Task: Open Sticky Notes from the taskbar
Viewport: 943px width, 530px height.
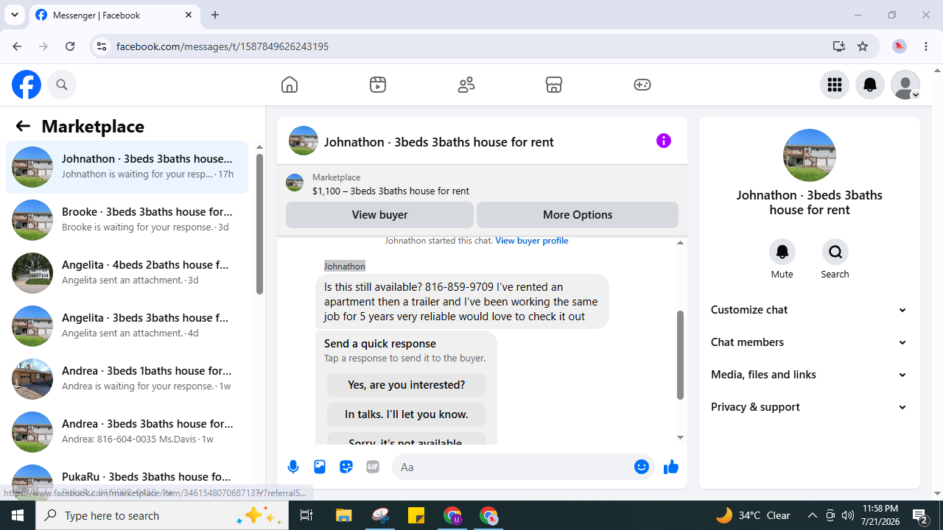Action: click(416, 515)
